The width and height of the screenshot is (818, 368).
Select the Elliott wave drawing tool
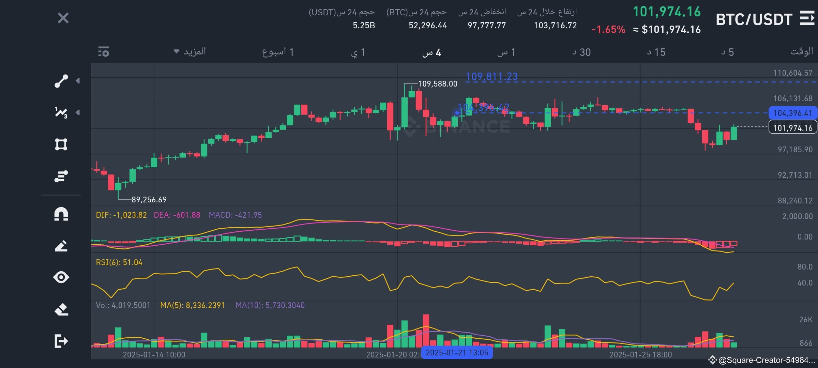pos(61,112)
